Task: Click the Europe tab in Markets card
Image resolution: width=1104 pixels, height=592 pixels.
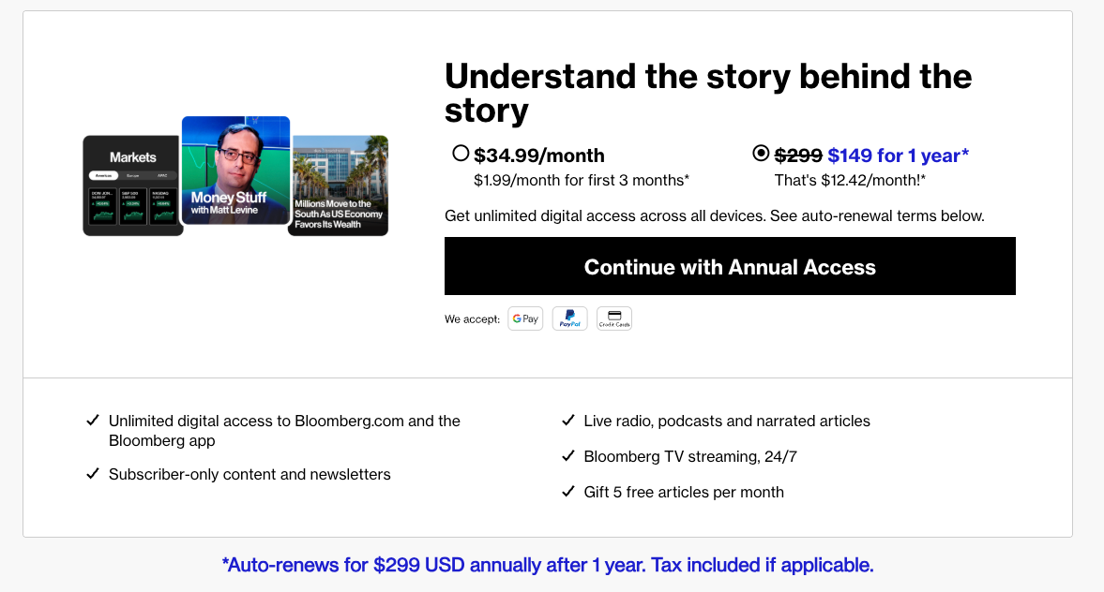Action: [x=132, y=175]
